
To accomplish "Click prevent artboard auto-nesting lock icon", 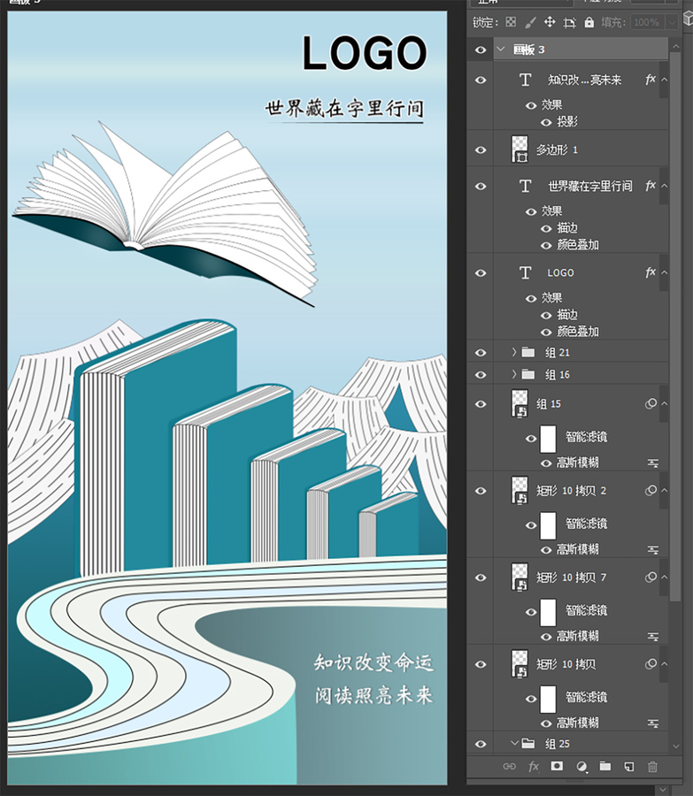I will tap(570, 22).
